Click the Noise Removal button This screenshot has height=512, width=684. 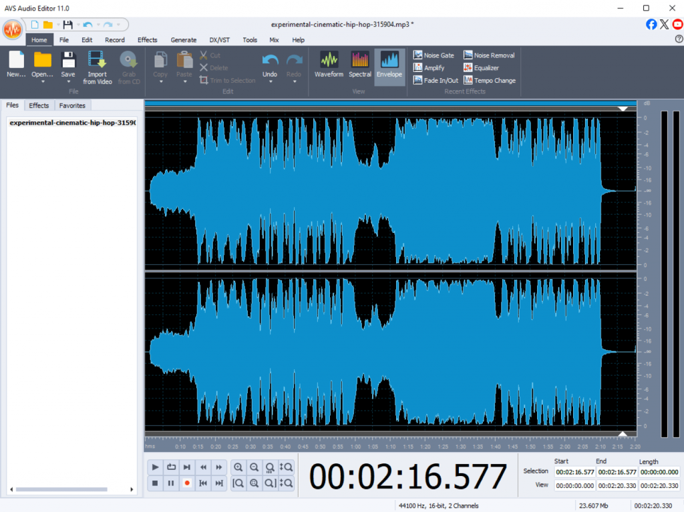[x=489, y=55]
